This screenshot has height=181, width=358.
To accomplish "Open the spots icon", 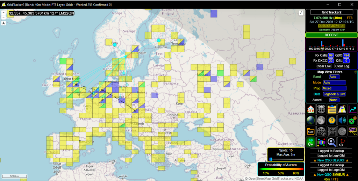I will (321, 142).
